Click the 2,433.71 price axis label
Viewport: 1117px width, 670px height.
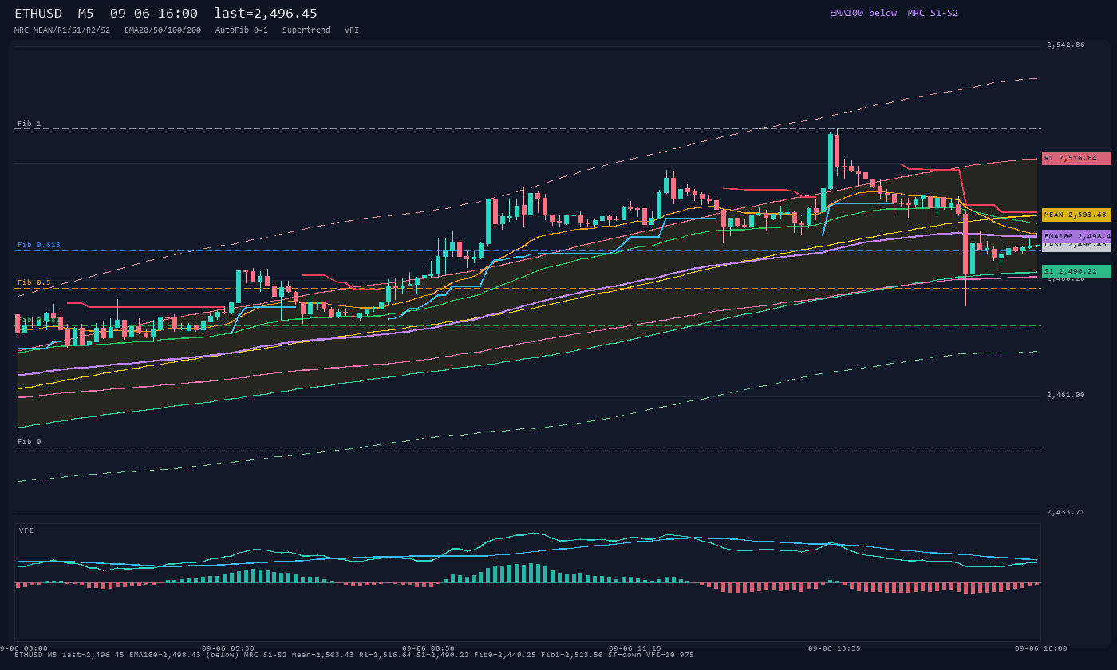pos(1066,512)
